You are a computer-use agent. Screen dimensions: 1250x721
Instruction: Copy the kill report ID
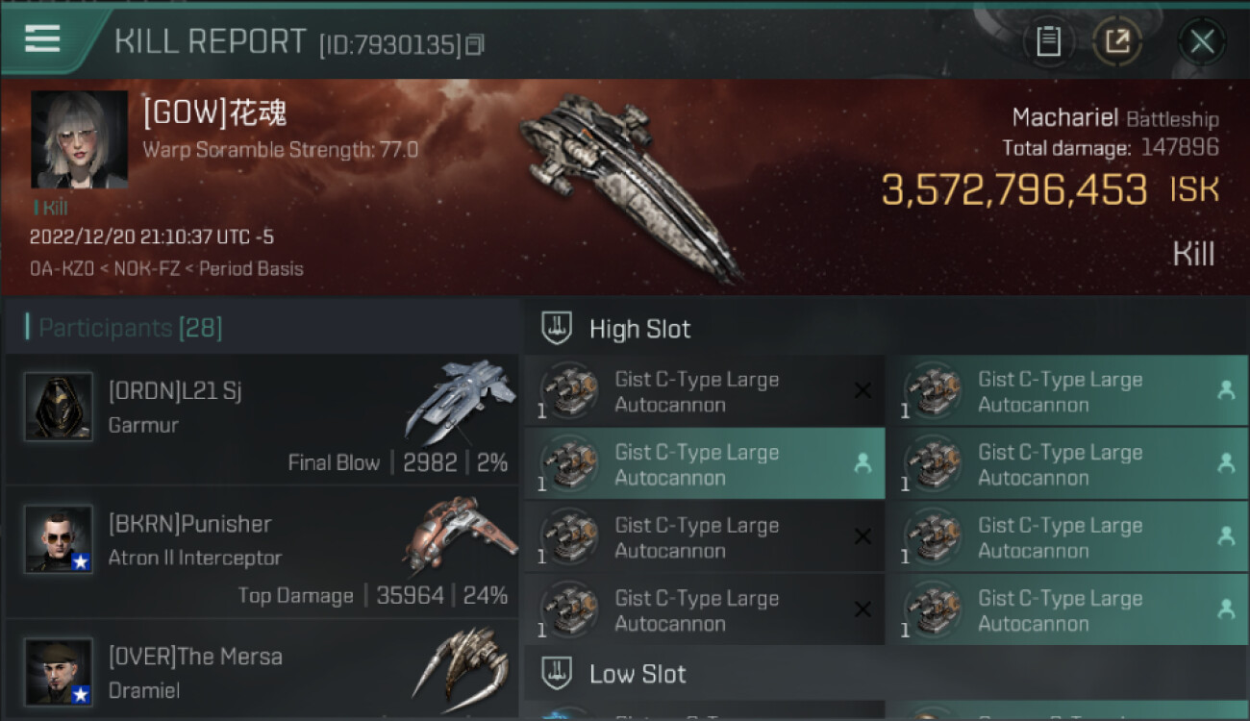(475, 44)
